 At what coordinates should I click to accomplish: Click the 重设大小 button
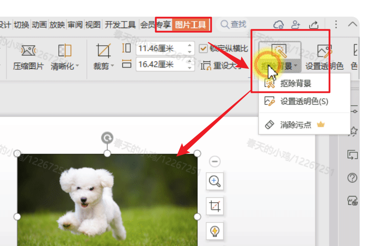click(x=222, y=66)
